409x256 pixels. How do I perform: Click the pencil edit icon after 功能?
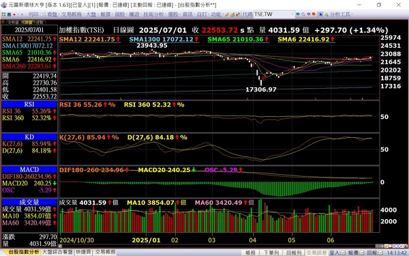(227, 14)
